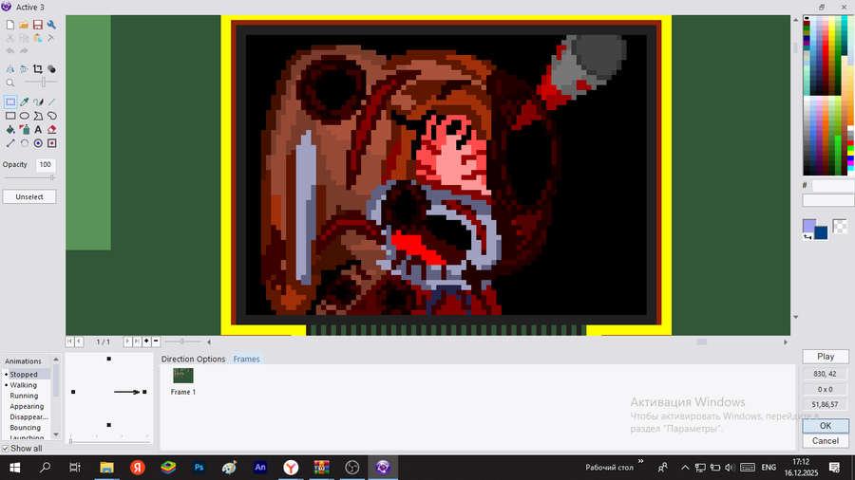The image size is (855, 480).
Task: Click the Play button
Action: (826, 357)
